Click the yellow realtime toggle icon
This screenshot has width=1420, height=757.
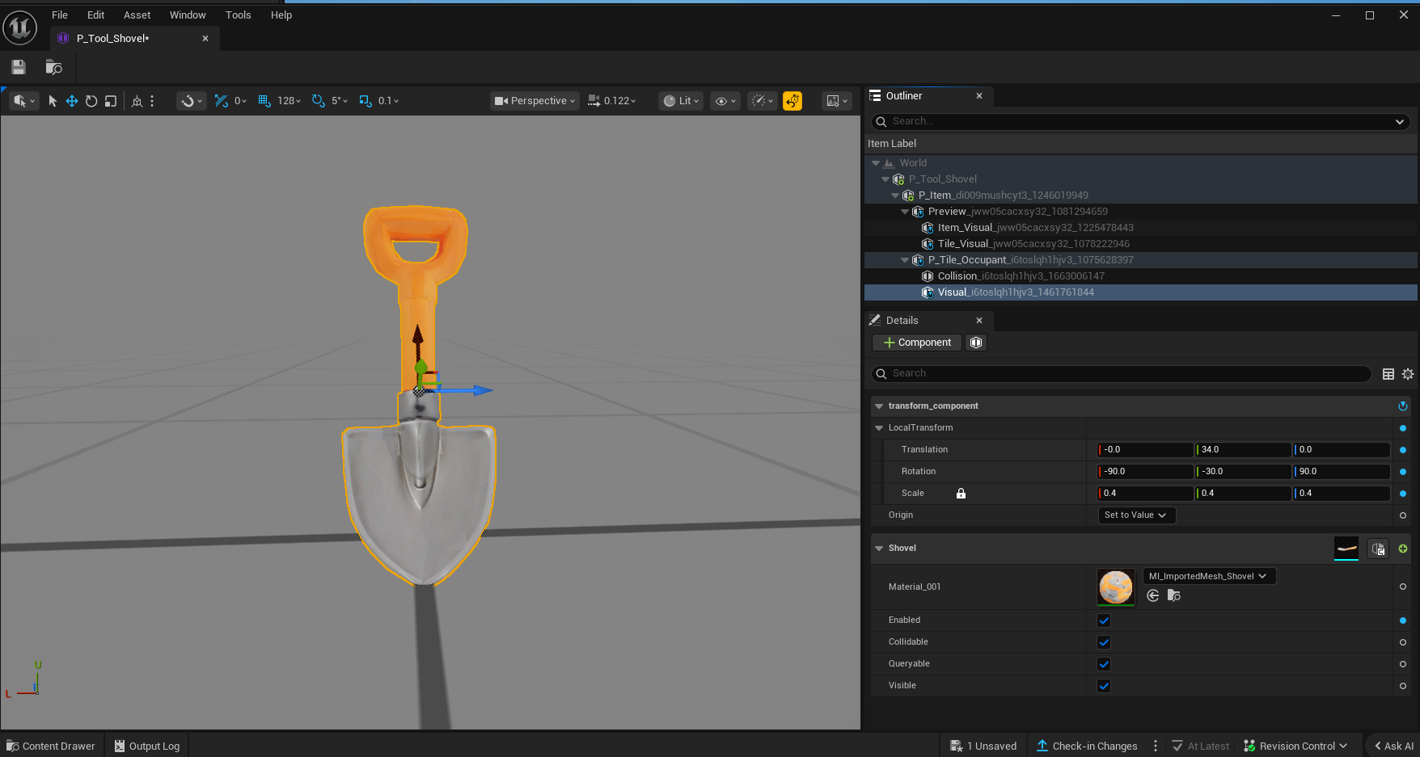pos(792,101)
